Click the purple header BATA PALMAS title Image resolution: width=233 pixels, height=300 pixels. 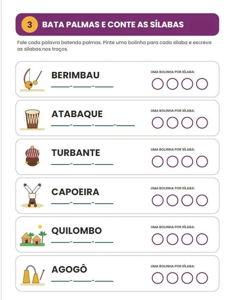pos(113,24)
